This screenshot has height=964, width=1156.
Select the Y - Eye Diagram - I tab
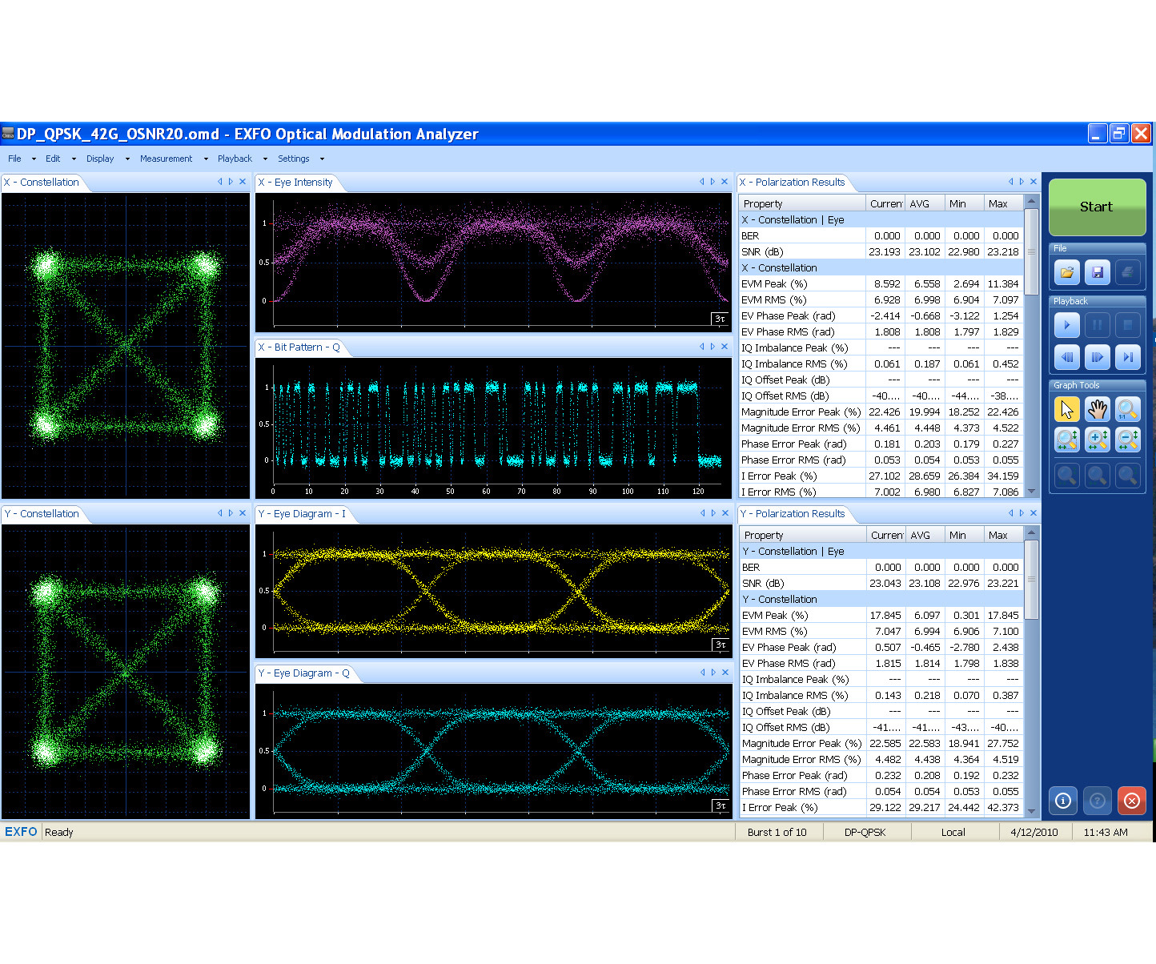click(x=302, y=514)
